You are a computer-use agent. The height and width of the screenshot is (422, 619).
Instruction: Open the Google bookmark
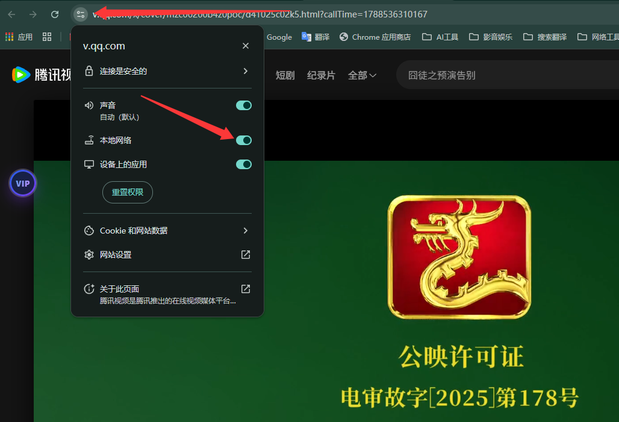point(279,37)
